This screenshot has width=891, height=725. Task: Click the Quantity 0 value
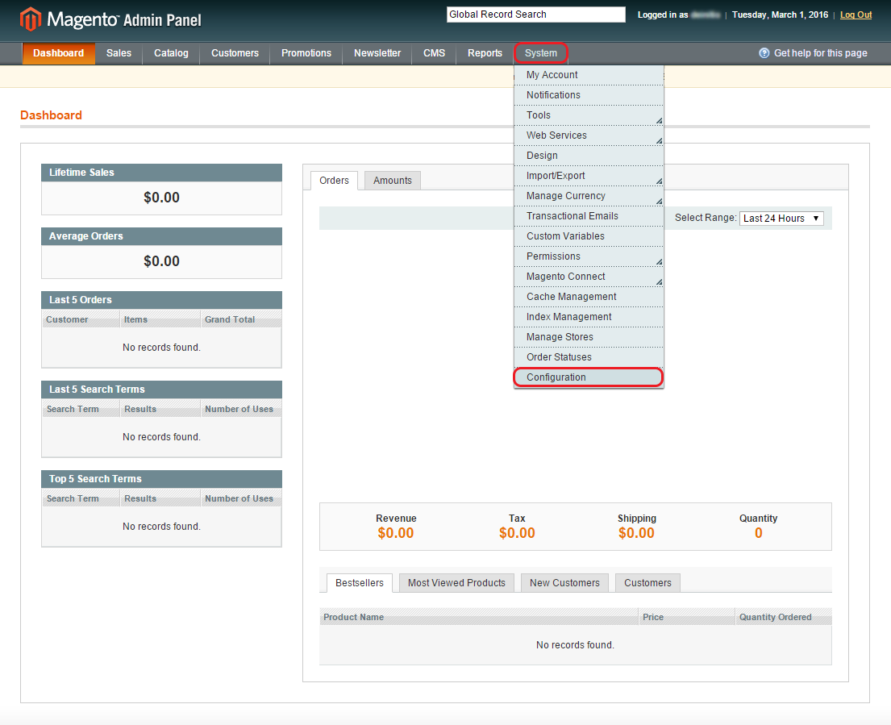(759, 533)
